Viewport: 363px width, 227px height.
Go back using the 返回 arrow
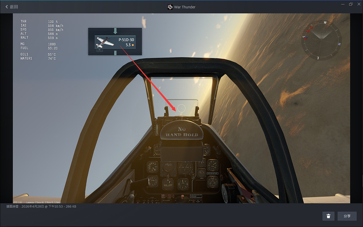tap(12, 7)
